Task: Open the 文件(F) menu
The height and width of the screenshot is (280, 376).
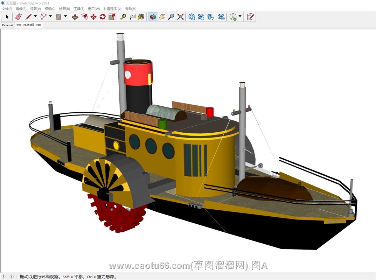Action: coord(7,9)
